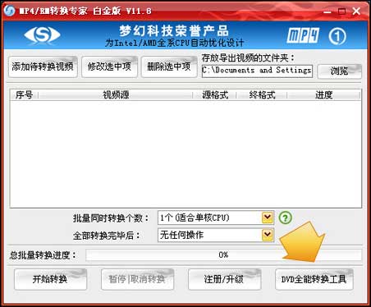Click the 批量同时转换个数 label
This screenshot has width=371, height=307.
[x=111, y=218]
